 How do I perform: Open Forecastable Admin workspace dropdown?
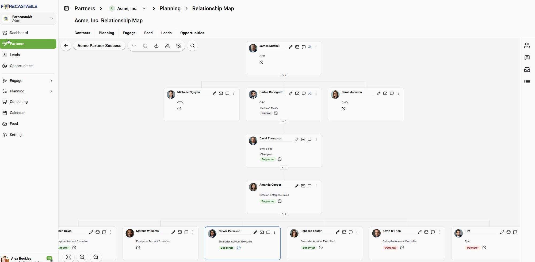(x=28, y=19)
